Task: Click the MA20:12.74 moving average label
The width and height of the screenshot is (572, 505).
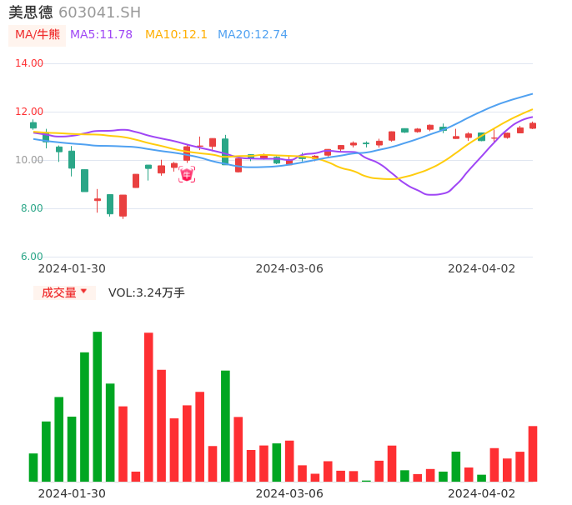Action: point(252,35)
